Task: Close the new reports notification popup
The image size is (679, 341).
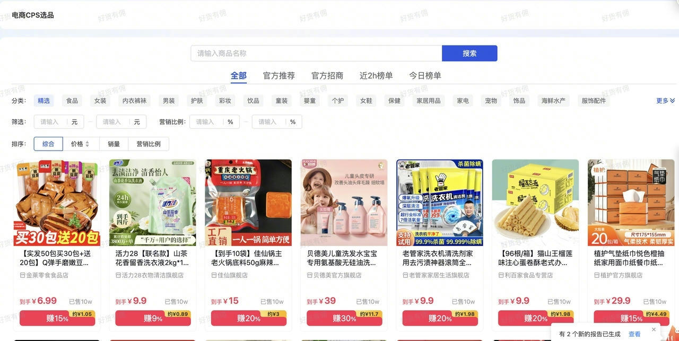Action: point(654,329)
